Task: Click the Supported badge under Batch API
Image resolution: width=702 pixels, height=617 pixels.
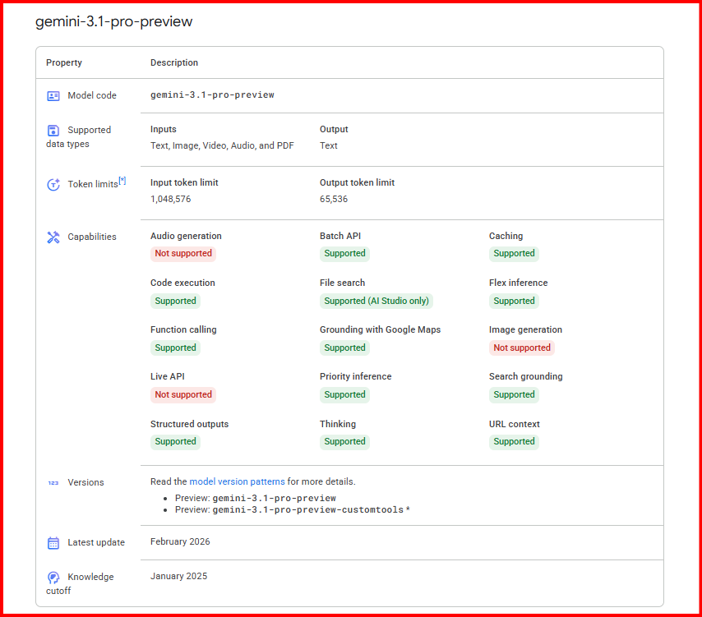Action: [x=344, y=254]
